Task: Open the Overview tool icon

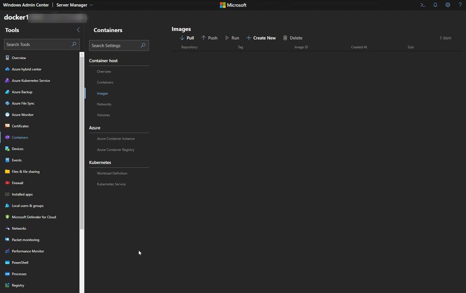Action: [7, 58]
